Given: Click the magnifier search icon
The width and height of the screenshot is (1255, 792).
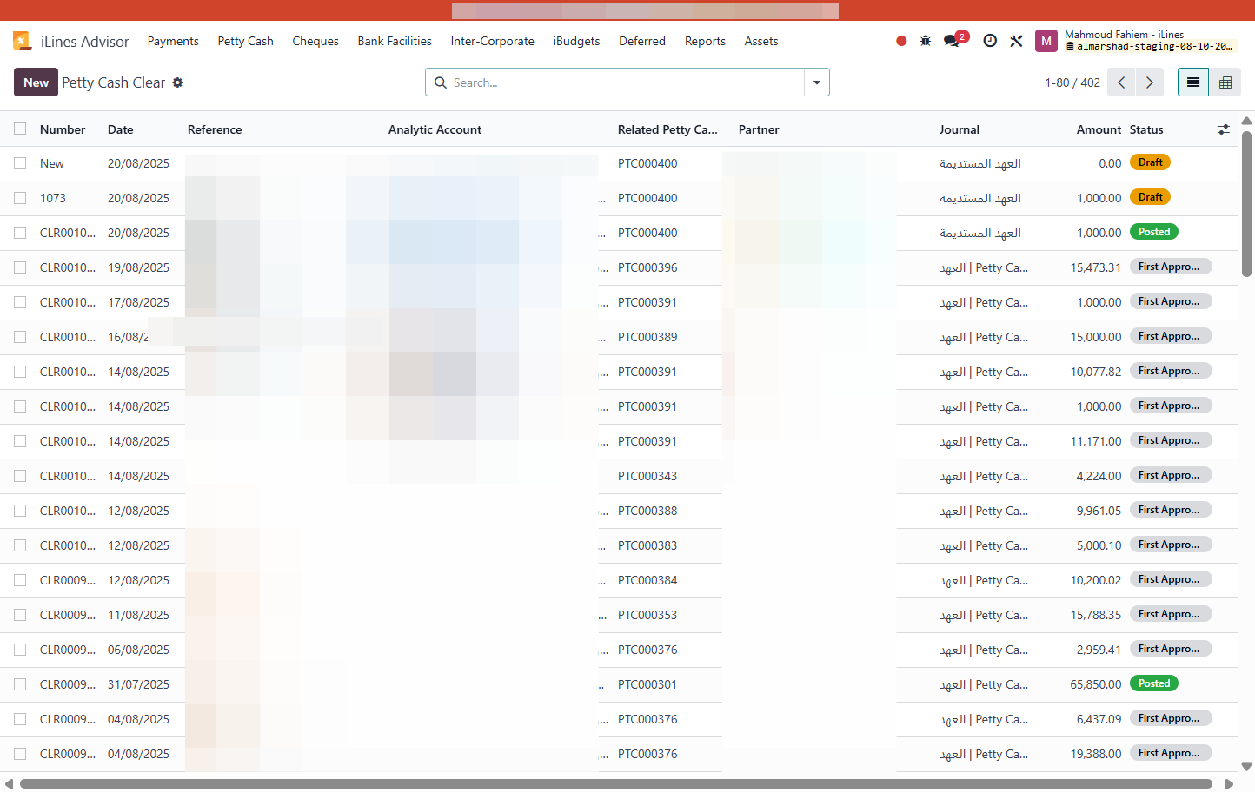Looking at the screenshot, I should (441, 82).
